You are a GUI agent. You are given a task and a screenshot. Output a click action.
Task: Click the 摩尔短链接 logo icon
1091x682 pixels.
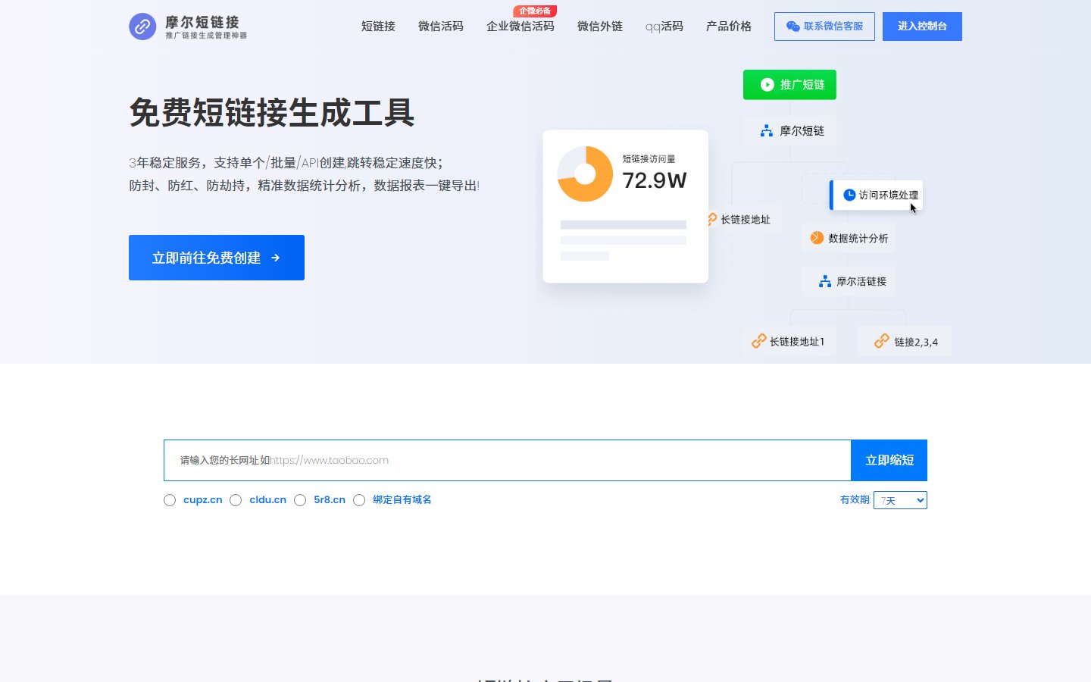(142, 27)
